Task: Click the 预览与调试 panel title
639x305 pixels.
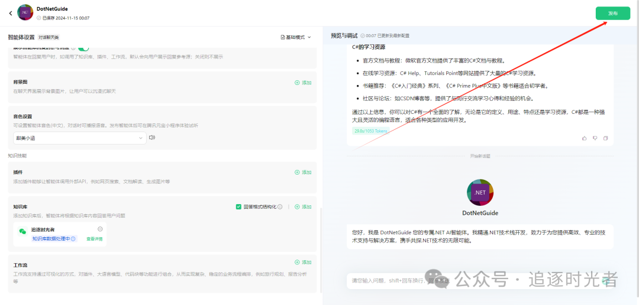Action: (344, 36)
